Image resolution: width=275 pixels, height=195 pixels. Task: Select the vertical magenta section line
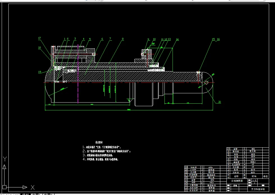[x=78, y=73]
